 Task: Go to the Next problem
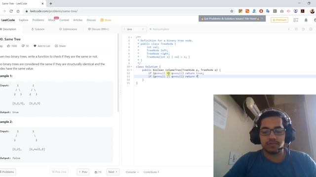coord(113,172)
